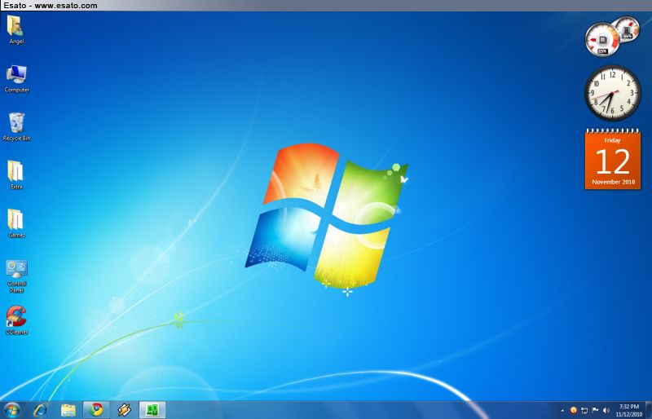Open the Windows Start menu orb

[x=12, y=410]
